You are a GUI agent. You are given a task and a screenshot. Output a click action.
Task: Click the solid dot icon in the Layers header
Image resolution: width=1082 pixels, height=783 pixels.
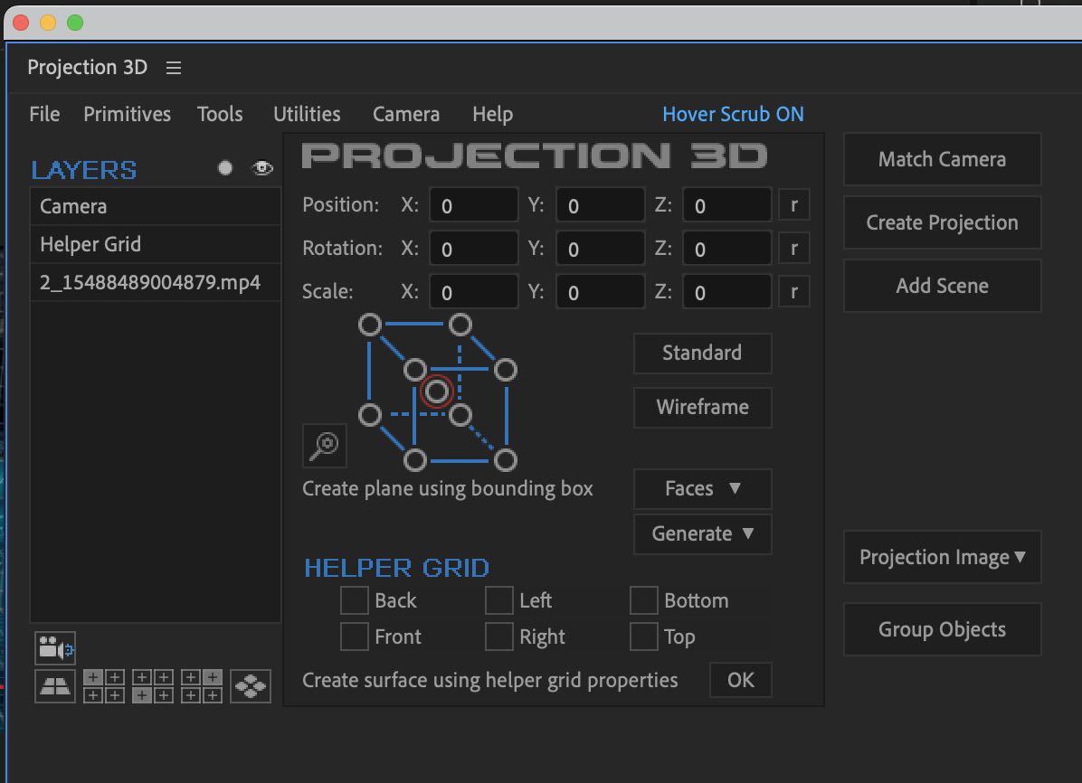[225, 168]
